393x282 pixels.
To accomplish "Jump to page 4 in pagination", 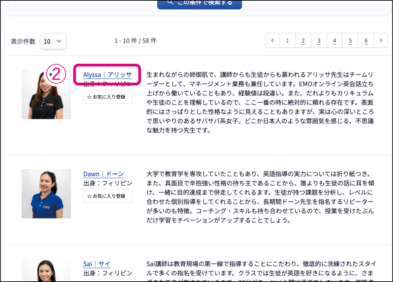I will [x=335, y=40].
